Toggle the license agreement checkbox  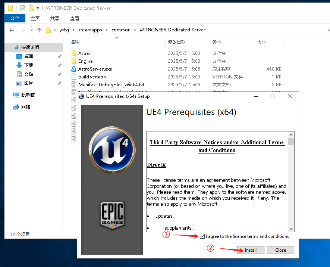[202, 236]
